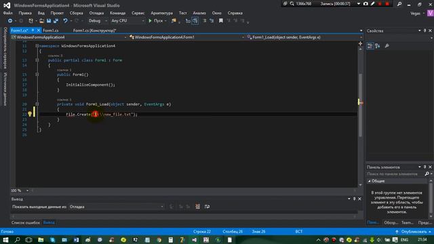Image resolution: width=434 pixels, height=244 pixels.
Task: Switch to the second Form1.cs tab
Action: pyautogui.click(x=51, y=30)
